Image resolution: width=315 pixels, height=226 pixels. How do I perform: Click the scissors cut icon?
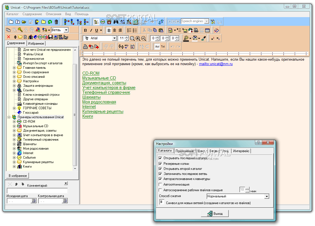144,30
